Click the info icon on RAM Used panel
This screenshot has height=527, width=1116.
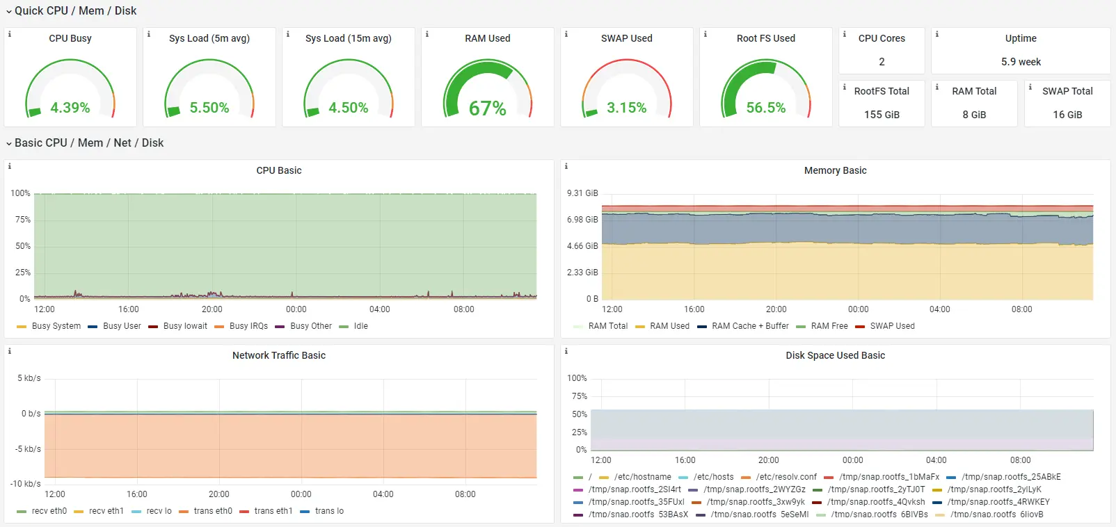(427, 34)
